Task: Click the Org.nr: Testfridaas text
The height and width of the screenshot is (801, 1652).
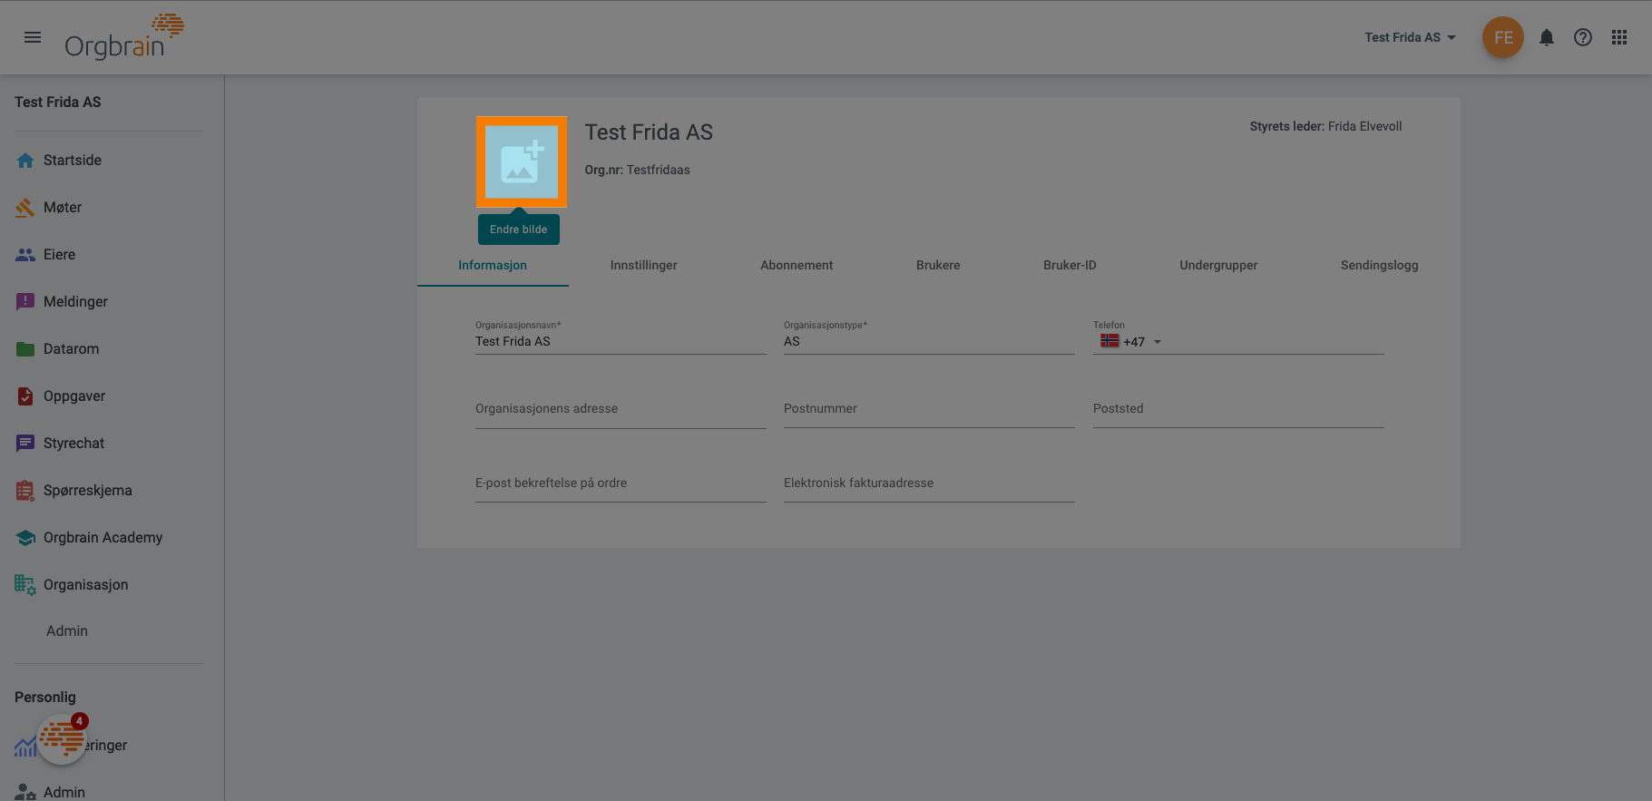Action: pos(637,170)
